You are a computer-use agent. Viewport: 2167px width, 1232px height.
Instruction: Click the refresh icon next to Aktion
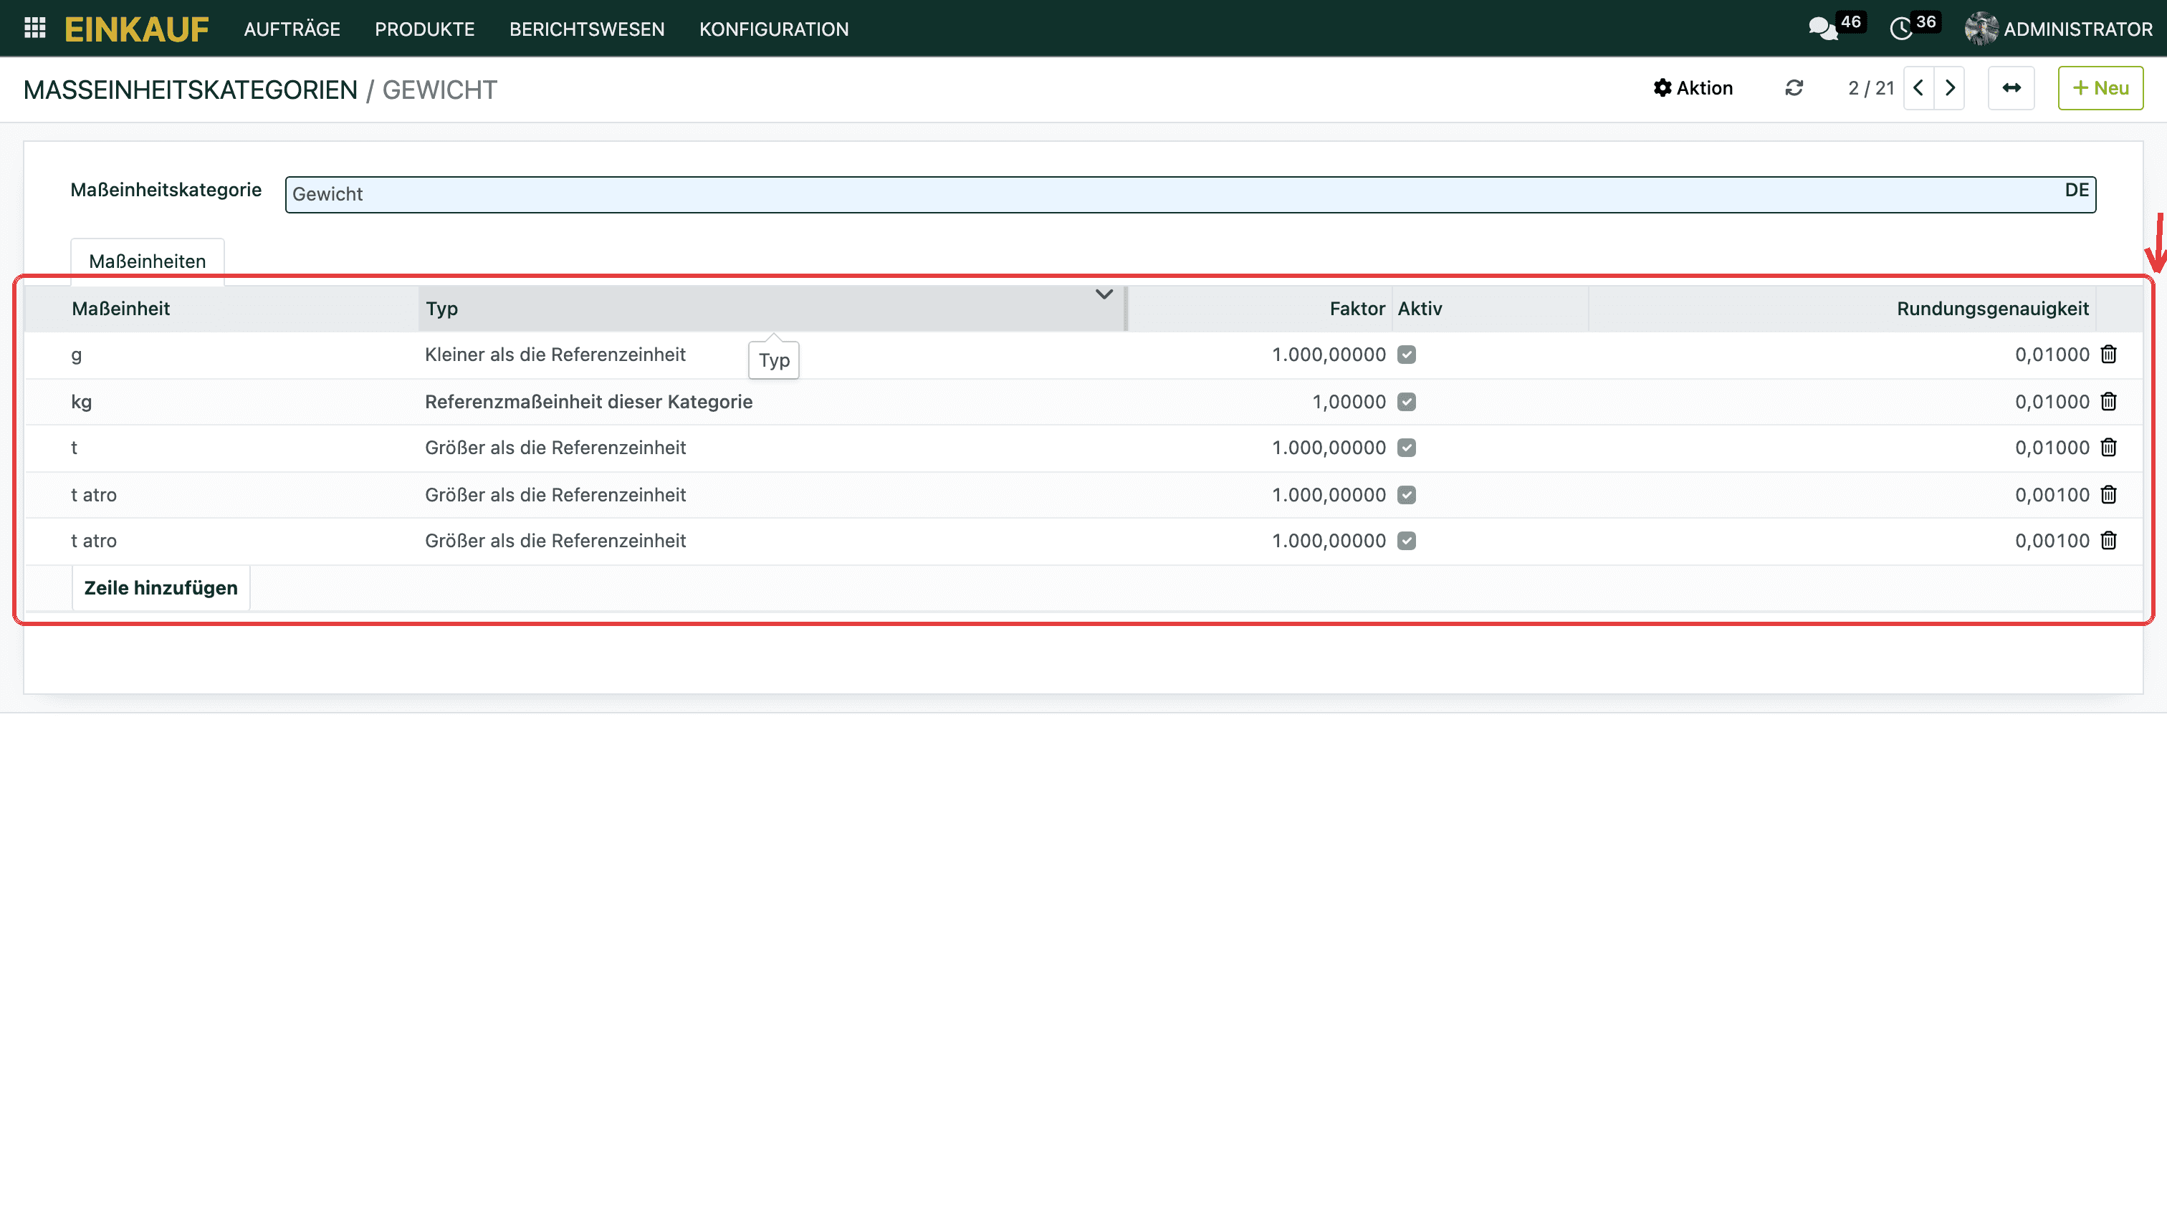click(x=1794, y=88)
